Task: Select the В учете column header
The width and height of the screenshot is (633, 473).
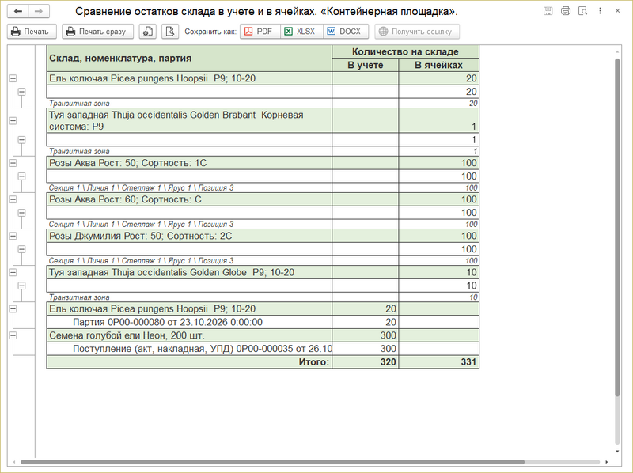Action: click(366, 65)
